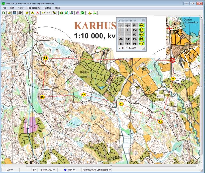This screenshot has width=205, height=173.
Task: Open the File menu
Action: [x=4, y=8]
